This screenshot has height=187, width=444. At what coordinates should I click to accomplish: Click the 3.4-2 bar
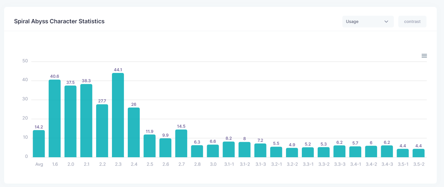(371, 151)
